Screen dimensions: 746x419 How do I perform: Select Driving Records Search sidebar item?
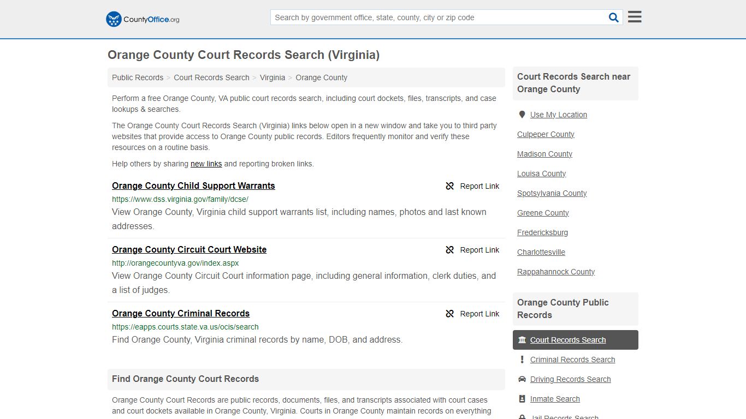coord(570,379)
